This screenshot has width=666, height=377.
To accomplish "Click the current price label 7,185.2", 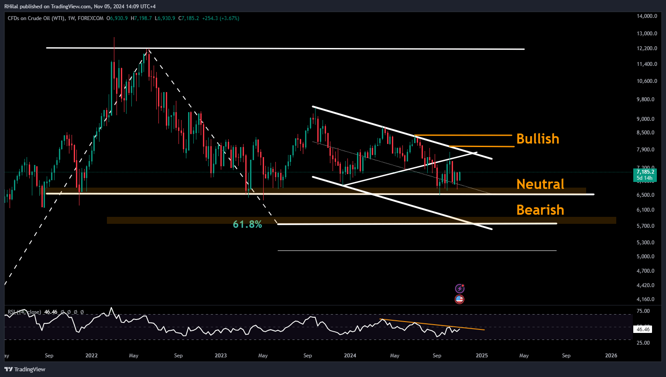I will pyautogui.click(x=645, y=172).
